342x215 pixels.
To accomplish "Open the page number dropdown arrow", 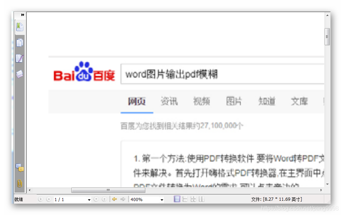I will click(x=89, y=200).
